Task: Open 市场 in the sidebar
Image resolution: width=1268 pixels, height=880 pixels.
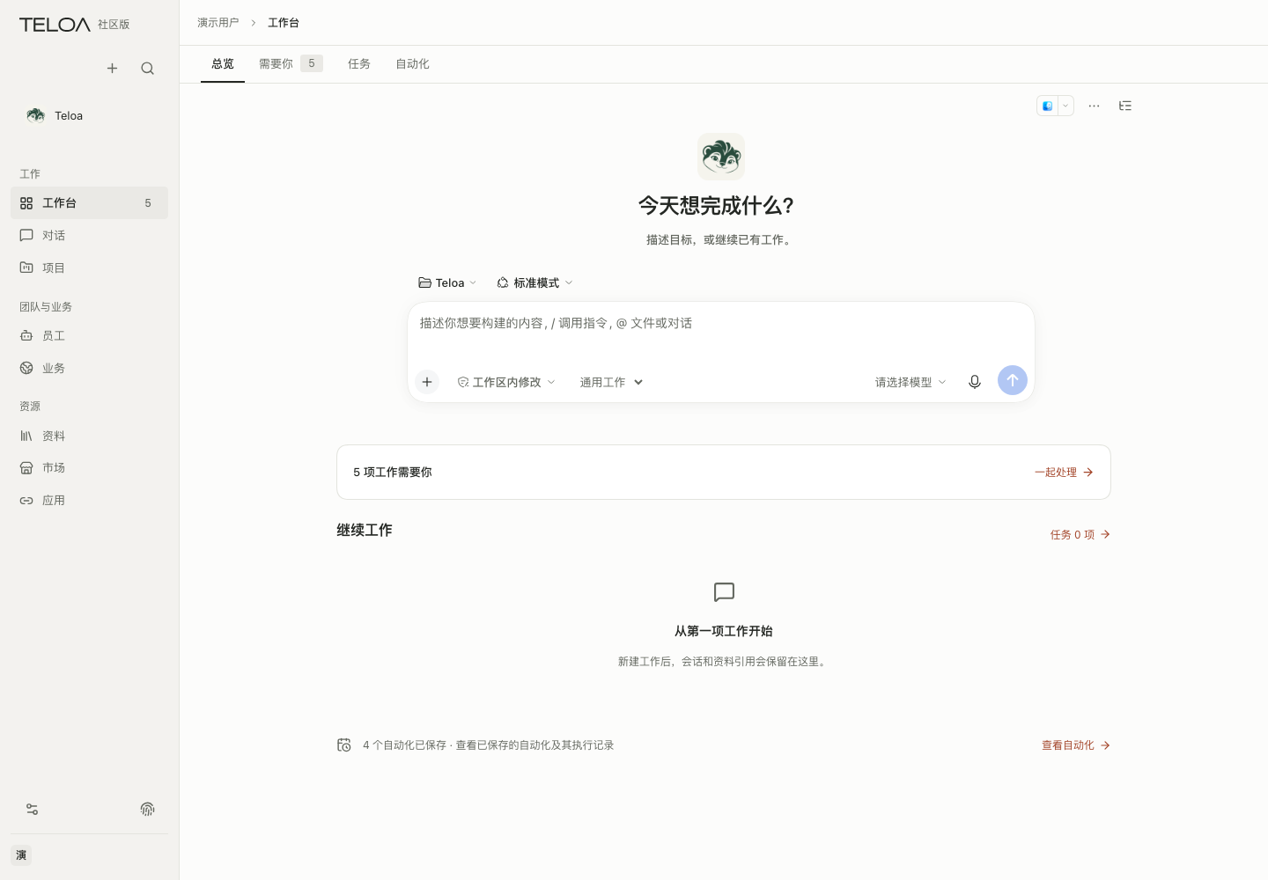Action: tap(89, 468)
